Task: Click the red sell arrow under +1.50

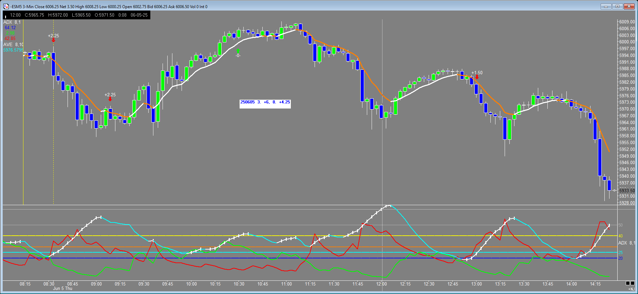Action: 477,77
